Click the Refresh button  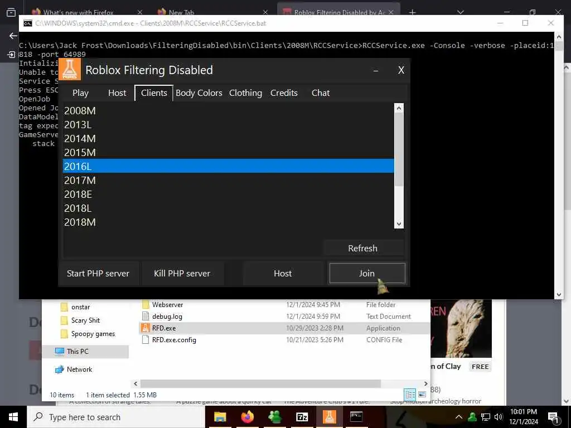coord(362,248)
